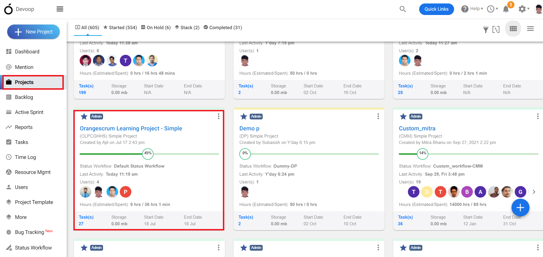This screenshot has width=543, height=257.
Task: Switch to grid view of projects
Action: coord(513,29)
